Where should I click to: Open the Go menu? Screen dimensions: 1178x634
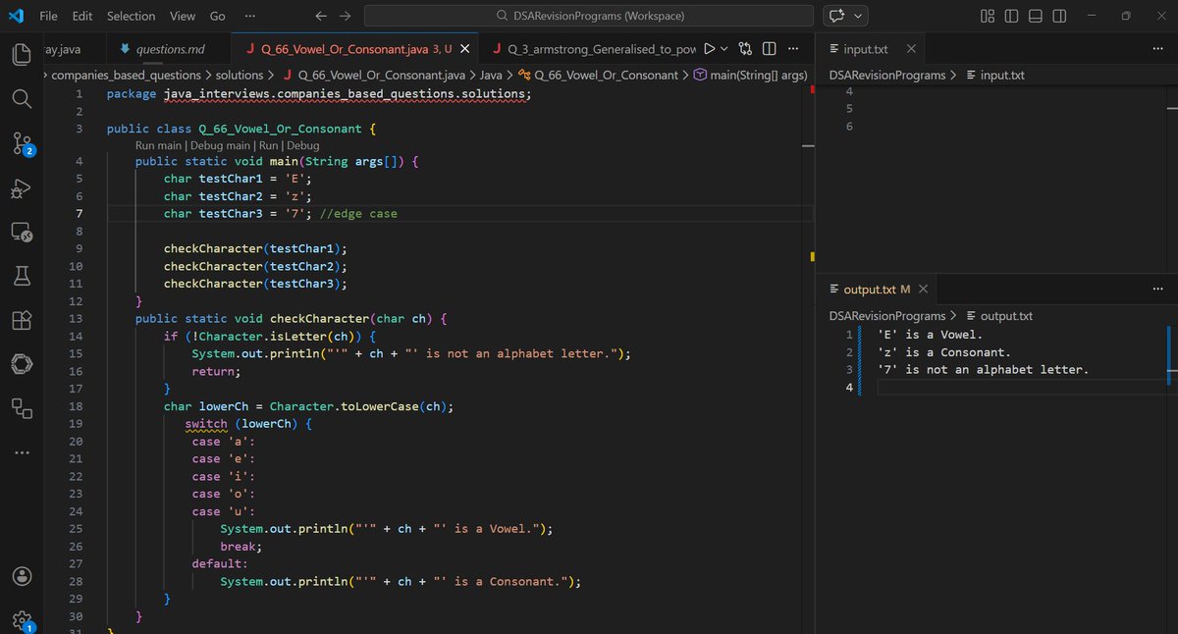pyautogui.click(x=218, y=16)
